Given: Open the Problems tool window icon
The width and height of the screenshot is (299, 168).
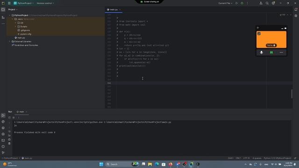Looking at the screenshot, I should tap(3, 147).
